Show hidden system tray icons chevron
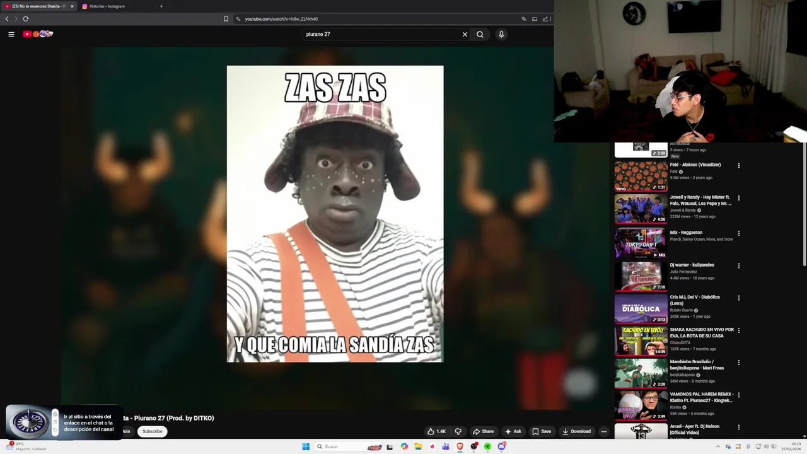Screen dimensions: 807x454 717,446
